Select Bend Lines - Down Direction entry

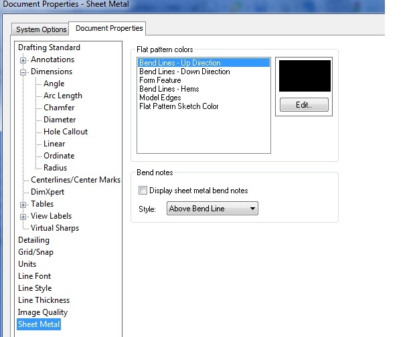pyautogui.click(x=203, y=72)
